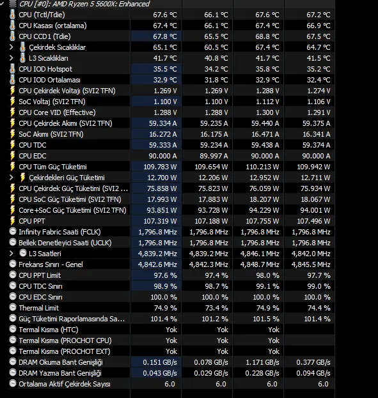
Task: Select the CPU Kasası (ortalama) label
Action: 52,26
